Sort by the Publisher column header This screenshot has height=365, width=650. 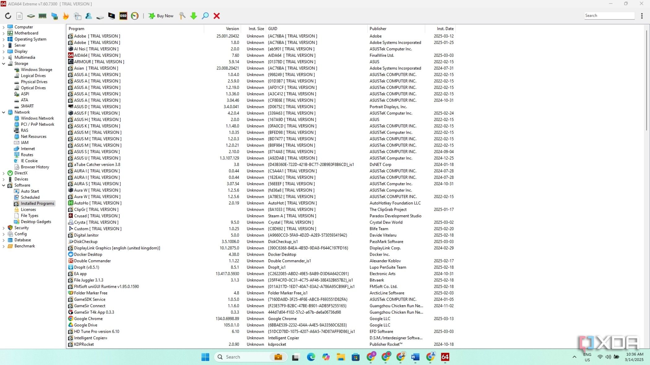[396, 29]
